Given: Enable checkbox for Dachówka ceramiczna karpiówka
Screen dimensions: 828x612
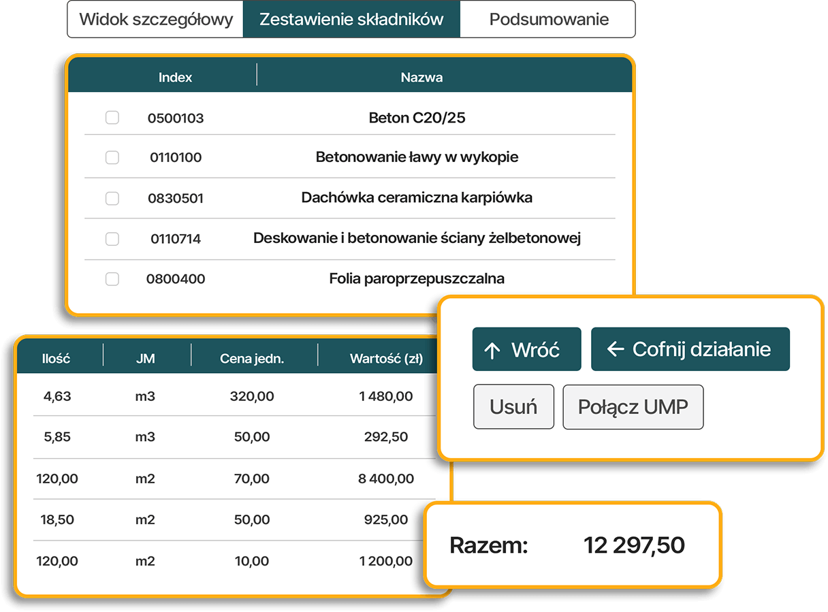Looking at the screenshot, I should (112, 198).
